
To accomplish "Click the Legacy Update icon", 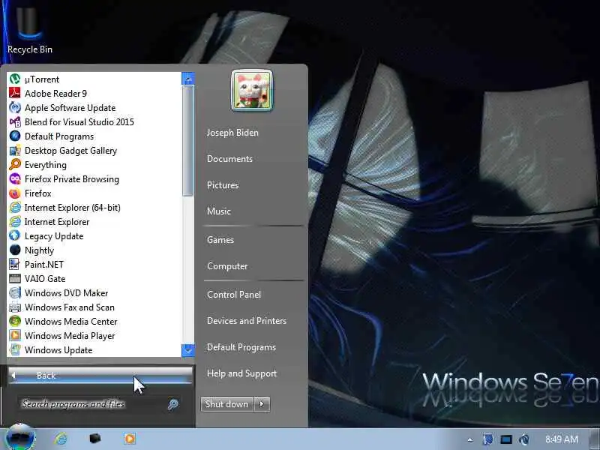I will click(15, 235).
